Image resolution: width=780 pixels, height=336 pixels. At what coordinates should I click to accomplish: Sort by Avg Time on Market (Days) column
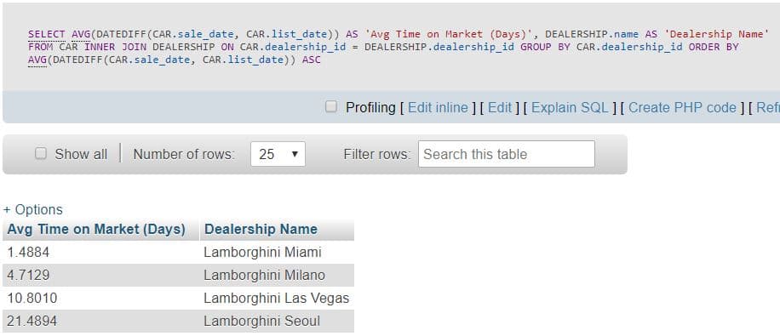(96, 229)
